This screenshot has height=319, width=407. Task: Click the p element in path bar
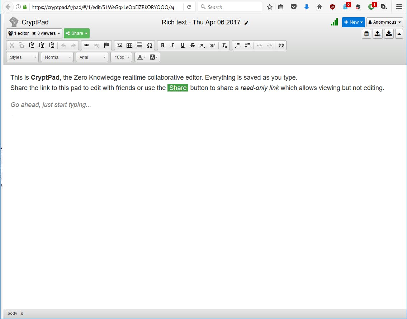(x=22, y=313)
